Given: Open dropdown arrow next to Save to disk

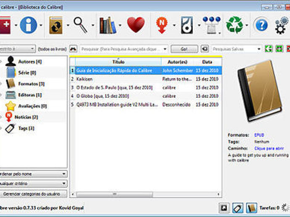Looking at the screenshot, I should [x=199, y=25].
